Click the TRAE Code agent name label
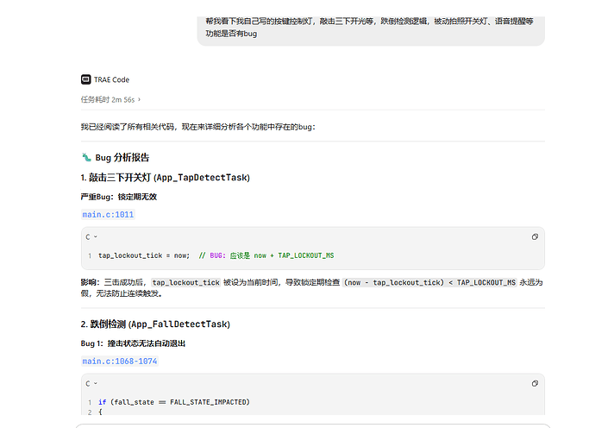This screenshot has width=595, height=428. click(111, 79)
